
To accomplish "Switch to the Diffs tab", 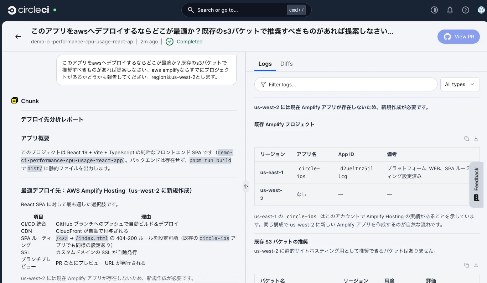I will [286, 64].
